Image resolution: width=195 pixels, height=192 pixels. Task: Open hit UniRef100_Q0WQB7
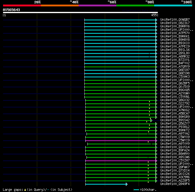coord(175,20)
